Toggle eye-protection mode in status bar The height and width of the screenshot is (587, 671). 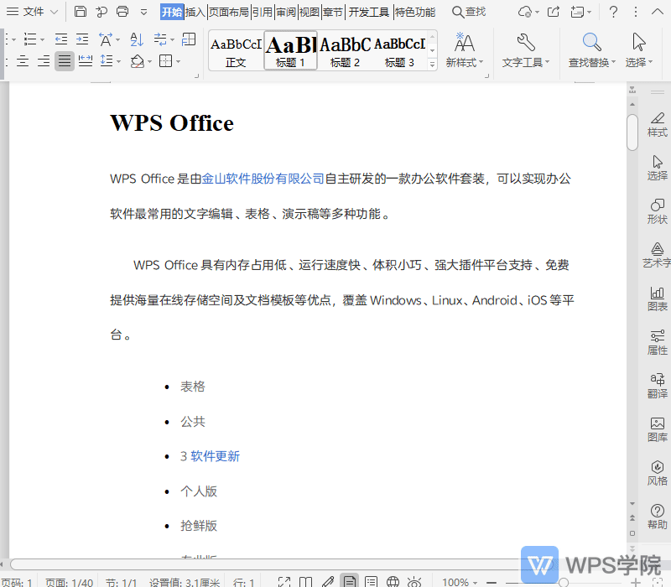pos(414,581)
